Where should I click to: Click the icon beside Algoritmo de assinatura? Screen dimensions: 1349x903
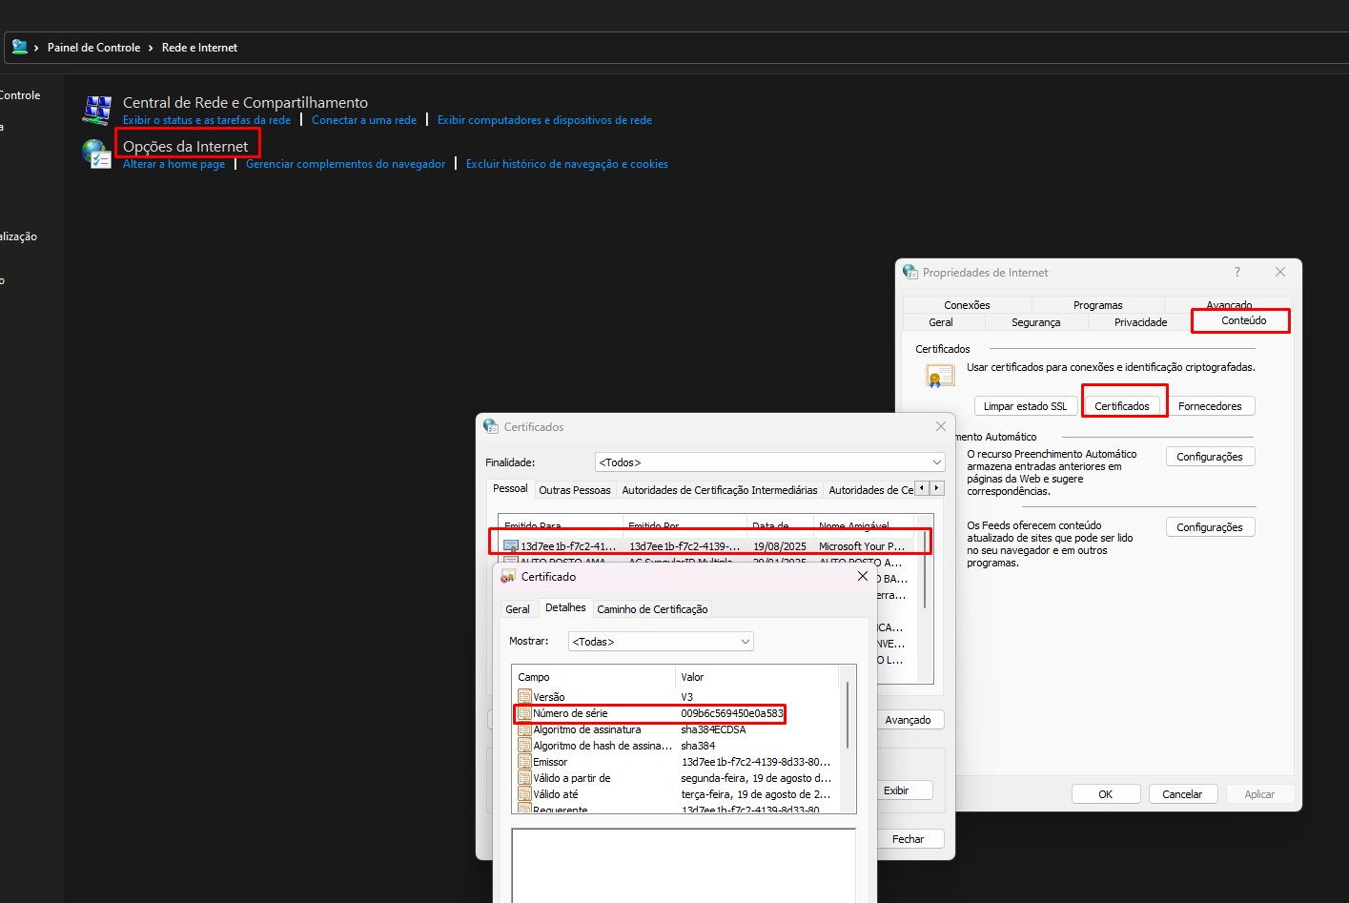(x=524, y=729)
